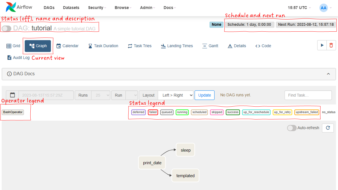Click the graph refresh arrow icon
This screenshot has height=190, width=338.
pyautogui.click(x=328, y=128)
